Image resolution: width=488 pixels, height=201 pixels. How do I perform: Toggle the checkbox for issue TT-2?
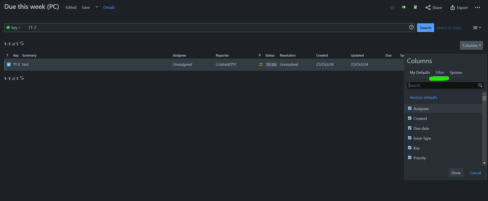(x=9, y=64)
